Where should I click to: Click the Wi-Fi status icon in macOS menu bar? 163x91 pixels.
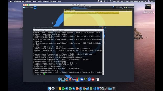tap(110, 1)
